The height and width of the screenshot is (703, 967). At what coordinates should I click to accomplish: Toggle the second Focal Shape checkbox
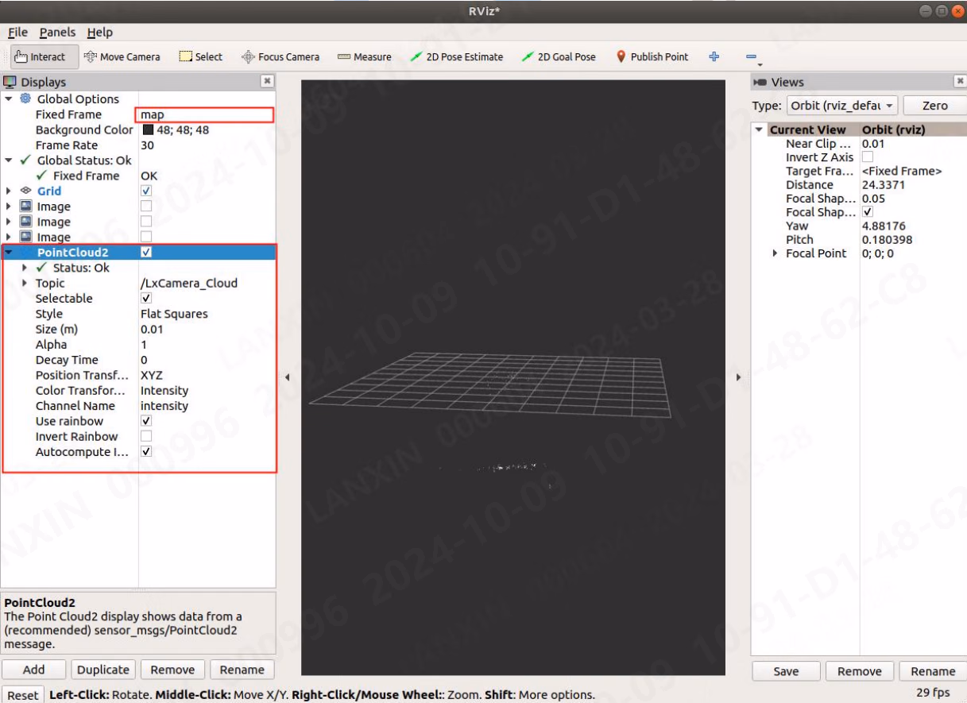point(868,212)
